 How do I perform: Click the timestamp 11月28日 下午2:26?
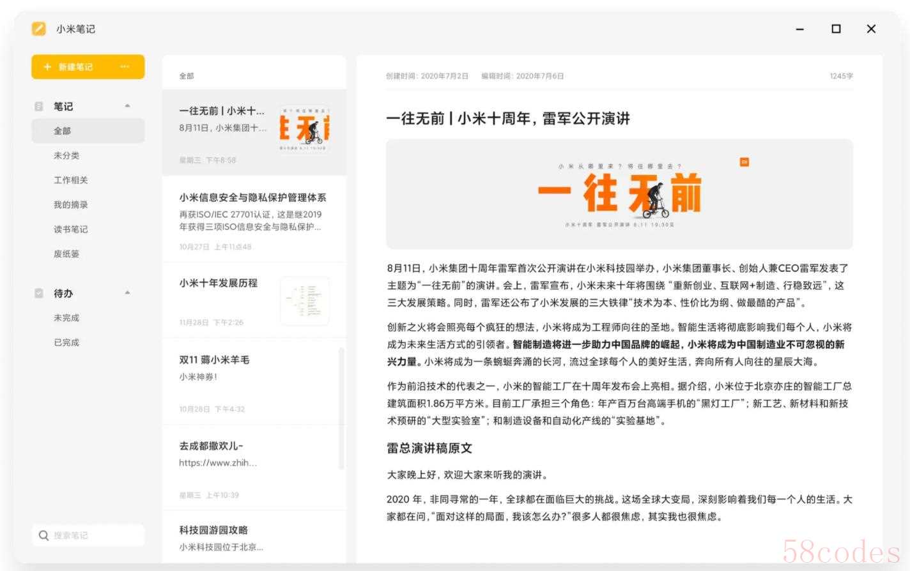pos(212,323)
